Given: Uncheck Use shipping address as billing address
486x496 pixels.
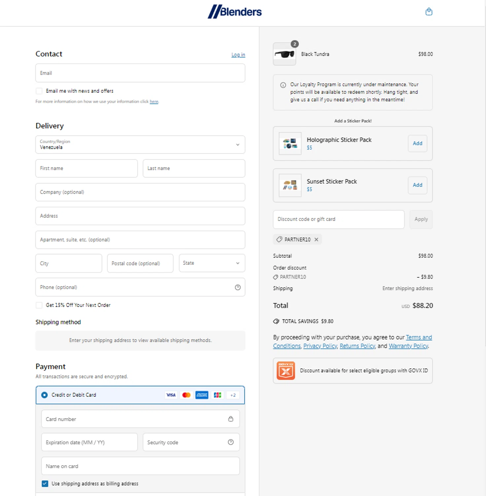Looking at the screenshot, I should (45, 483).
